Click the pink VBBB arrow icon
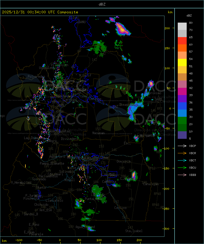 [182, 175]
